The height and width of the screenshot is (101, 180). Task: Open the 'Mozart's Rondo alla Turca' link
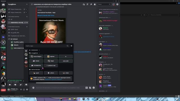coord(46,15)
